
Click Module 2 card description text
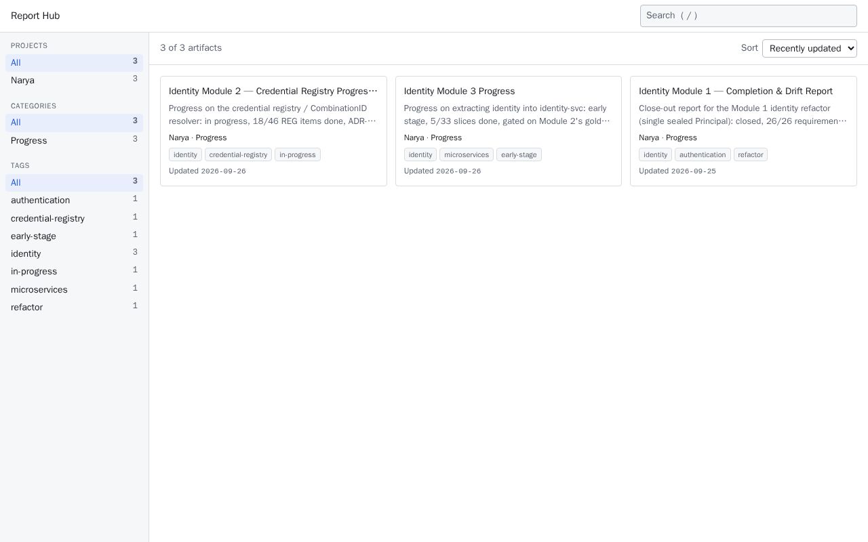pyautogui.click(x=273, y=114)
